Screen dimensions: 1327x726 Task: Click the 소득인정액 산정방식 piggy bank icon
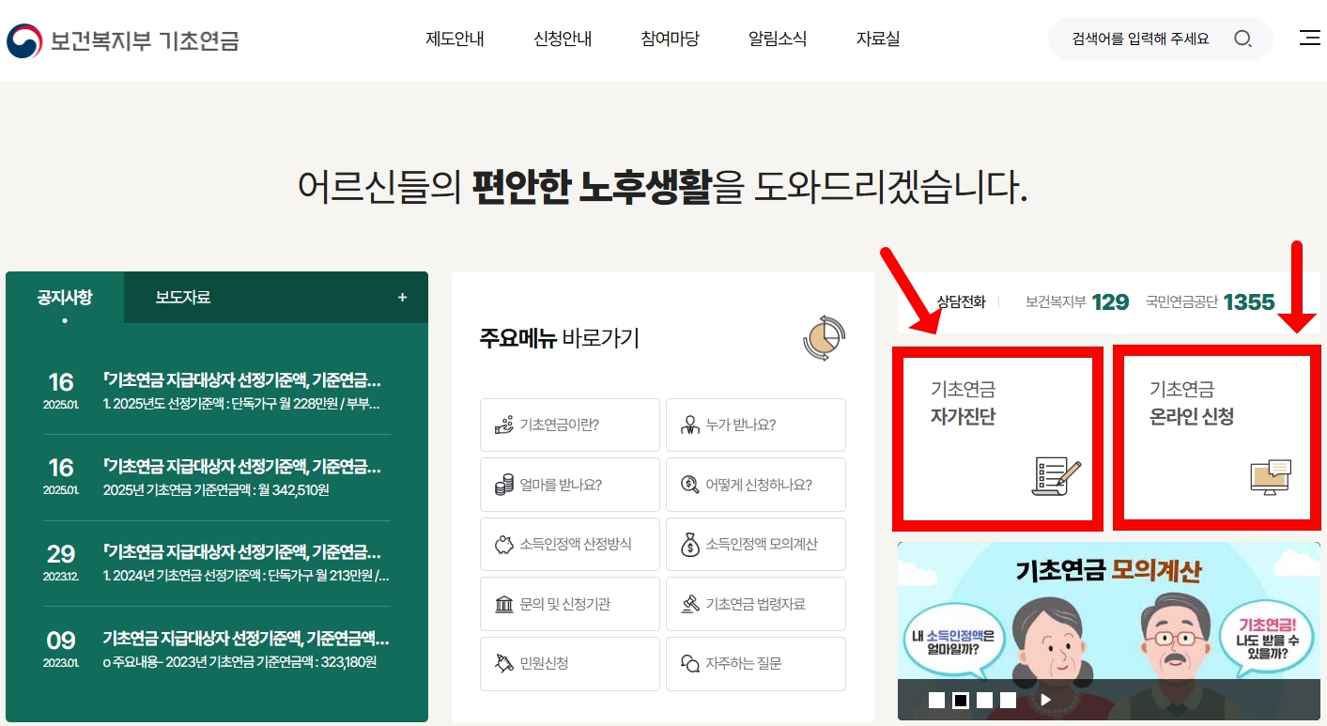click(x=503, y=544)
